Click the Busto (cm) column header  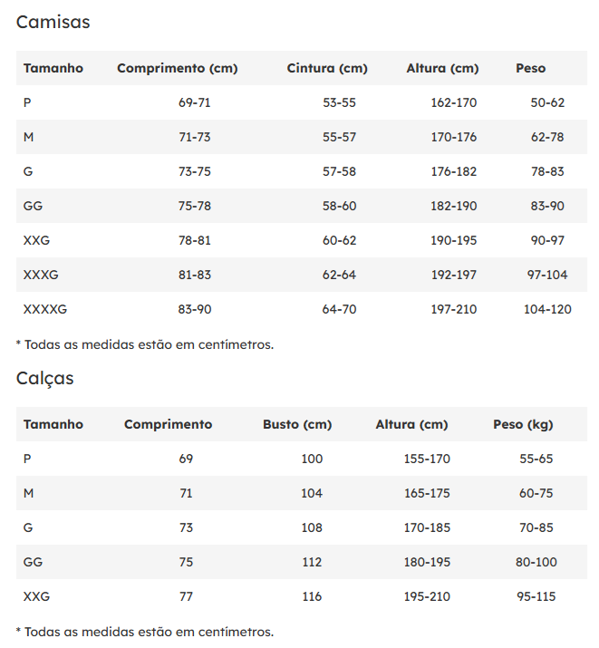click(x=297, y=424)
